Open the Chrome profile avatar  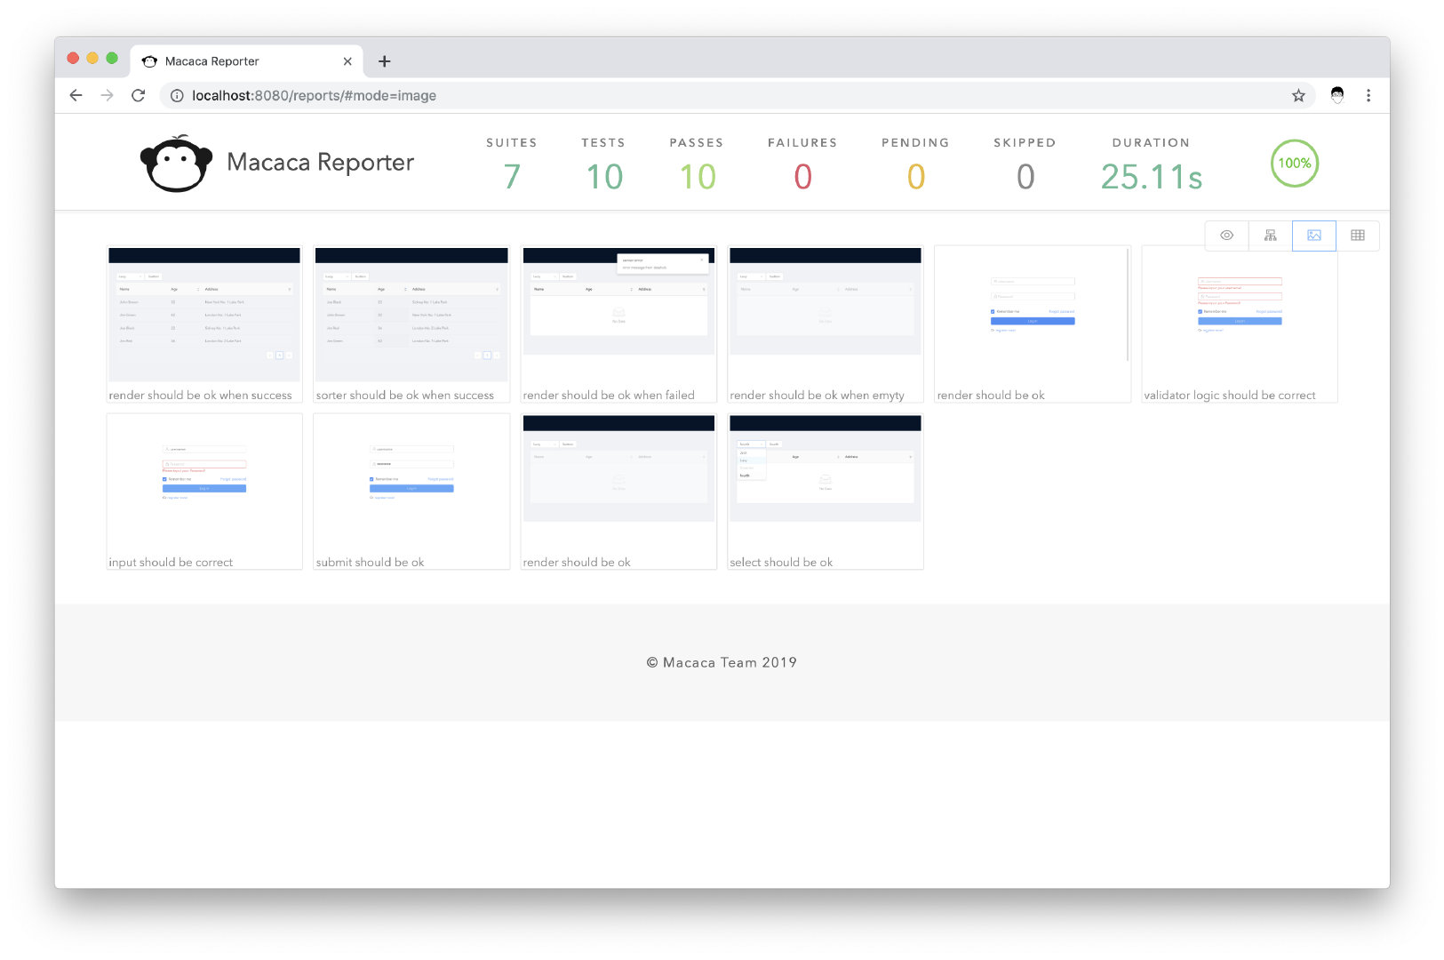pyautogui.click(x=1336, y=96)
